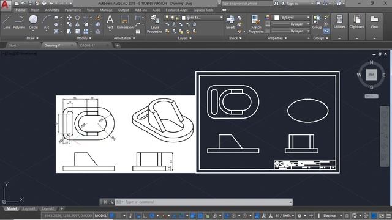Image resolution: width=392 pixels, height=220 pixels.
Task: Toggle the layer lock icon
Action: [x=177, y=18]
